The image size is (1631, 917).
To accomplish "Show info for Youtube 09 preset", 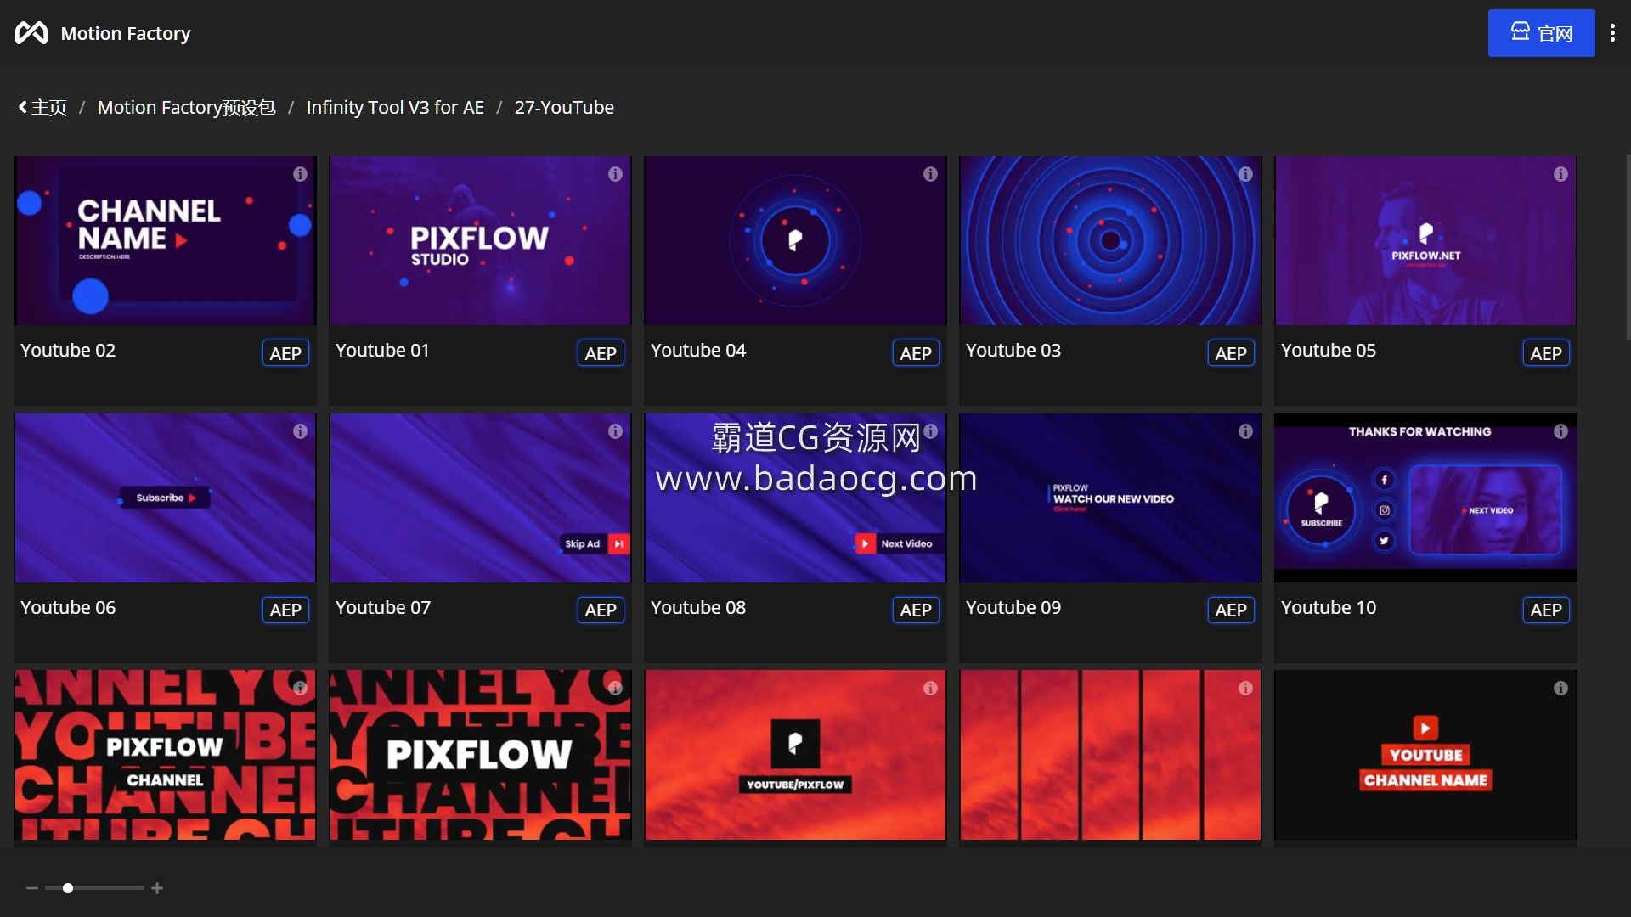I will [x=1245, y=431].
